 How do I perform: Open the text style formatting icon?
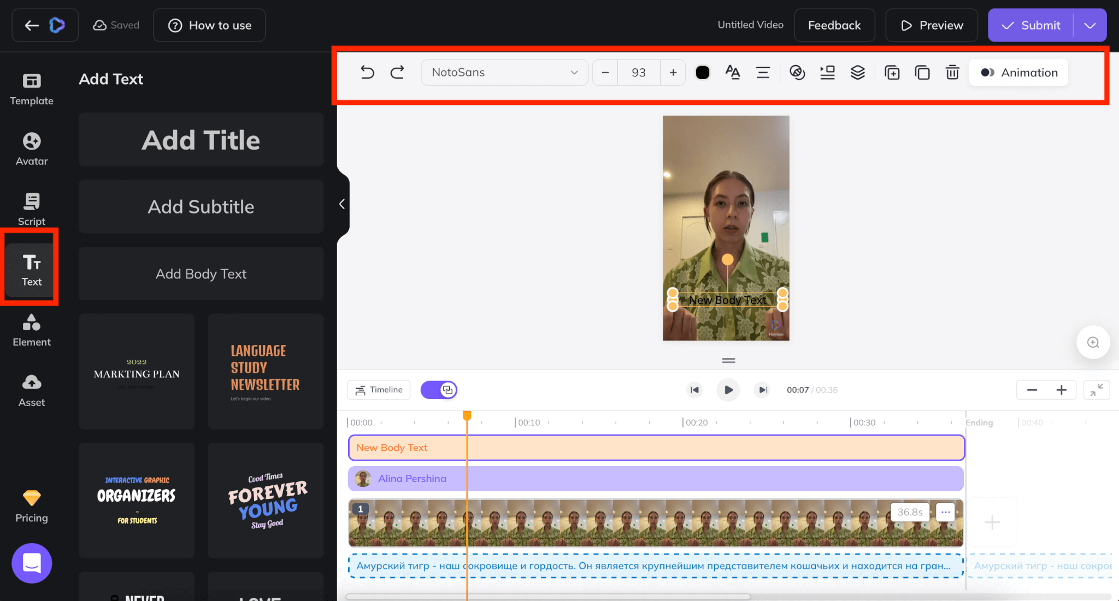[x=732, y=72]
